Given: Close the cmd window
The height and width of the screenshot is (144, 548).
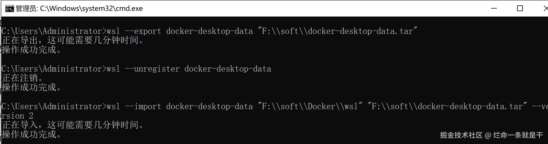Looking at the screenshot, I should (x=545, y=9).
